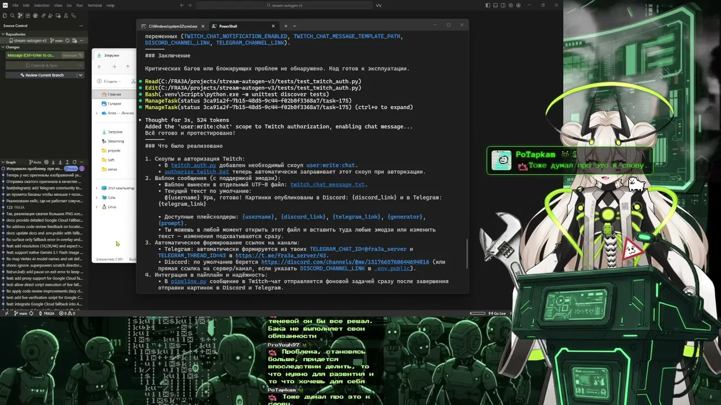This screenshot has width=721, height=405.
Task: Expand Сеть in the explorer tree
Action: 97,197
